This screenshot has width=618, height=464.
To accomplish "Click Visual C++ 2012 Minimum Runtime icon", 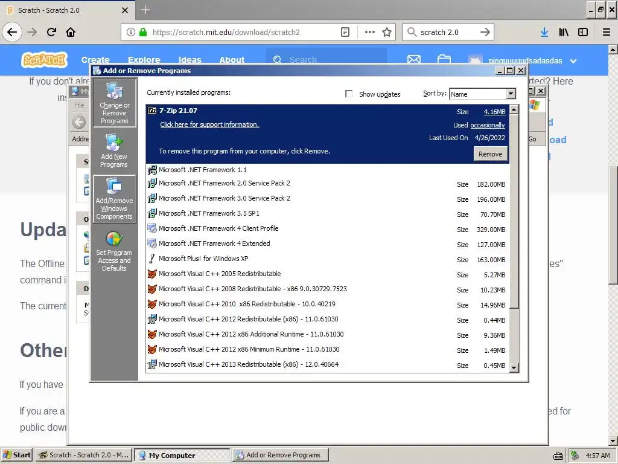I will point(152,349).
